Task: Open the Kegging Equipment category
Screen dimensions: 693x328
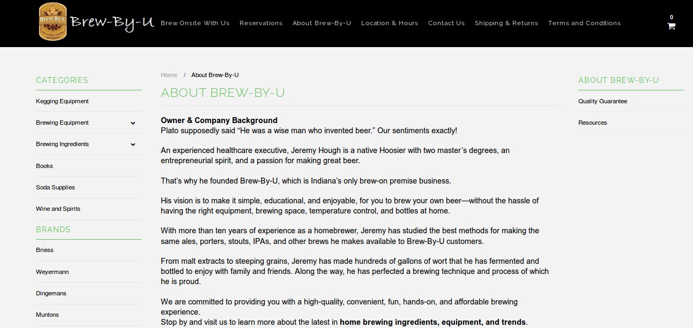Action: click(x=62, y=101)
